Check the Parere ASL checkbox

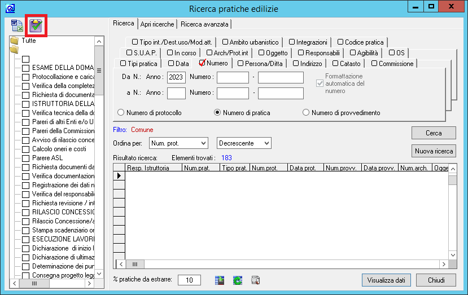tap(25, 158)
